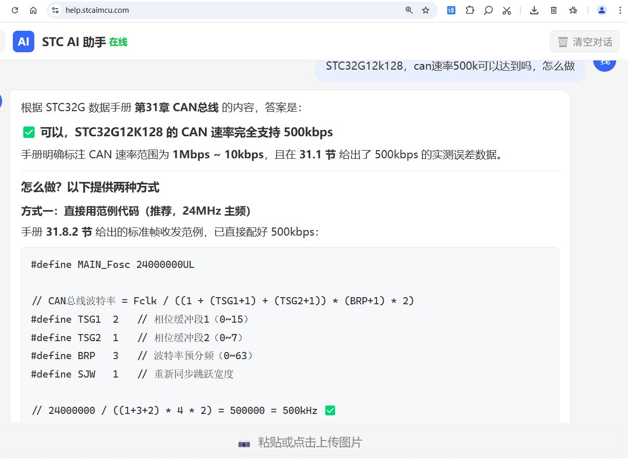
Task: Click the heading 怎么做？以下提供两种方式
Action: 90,187
